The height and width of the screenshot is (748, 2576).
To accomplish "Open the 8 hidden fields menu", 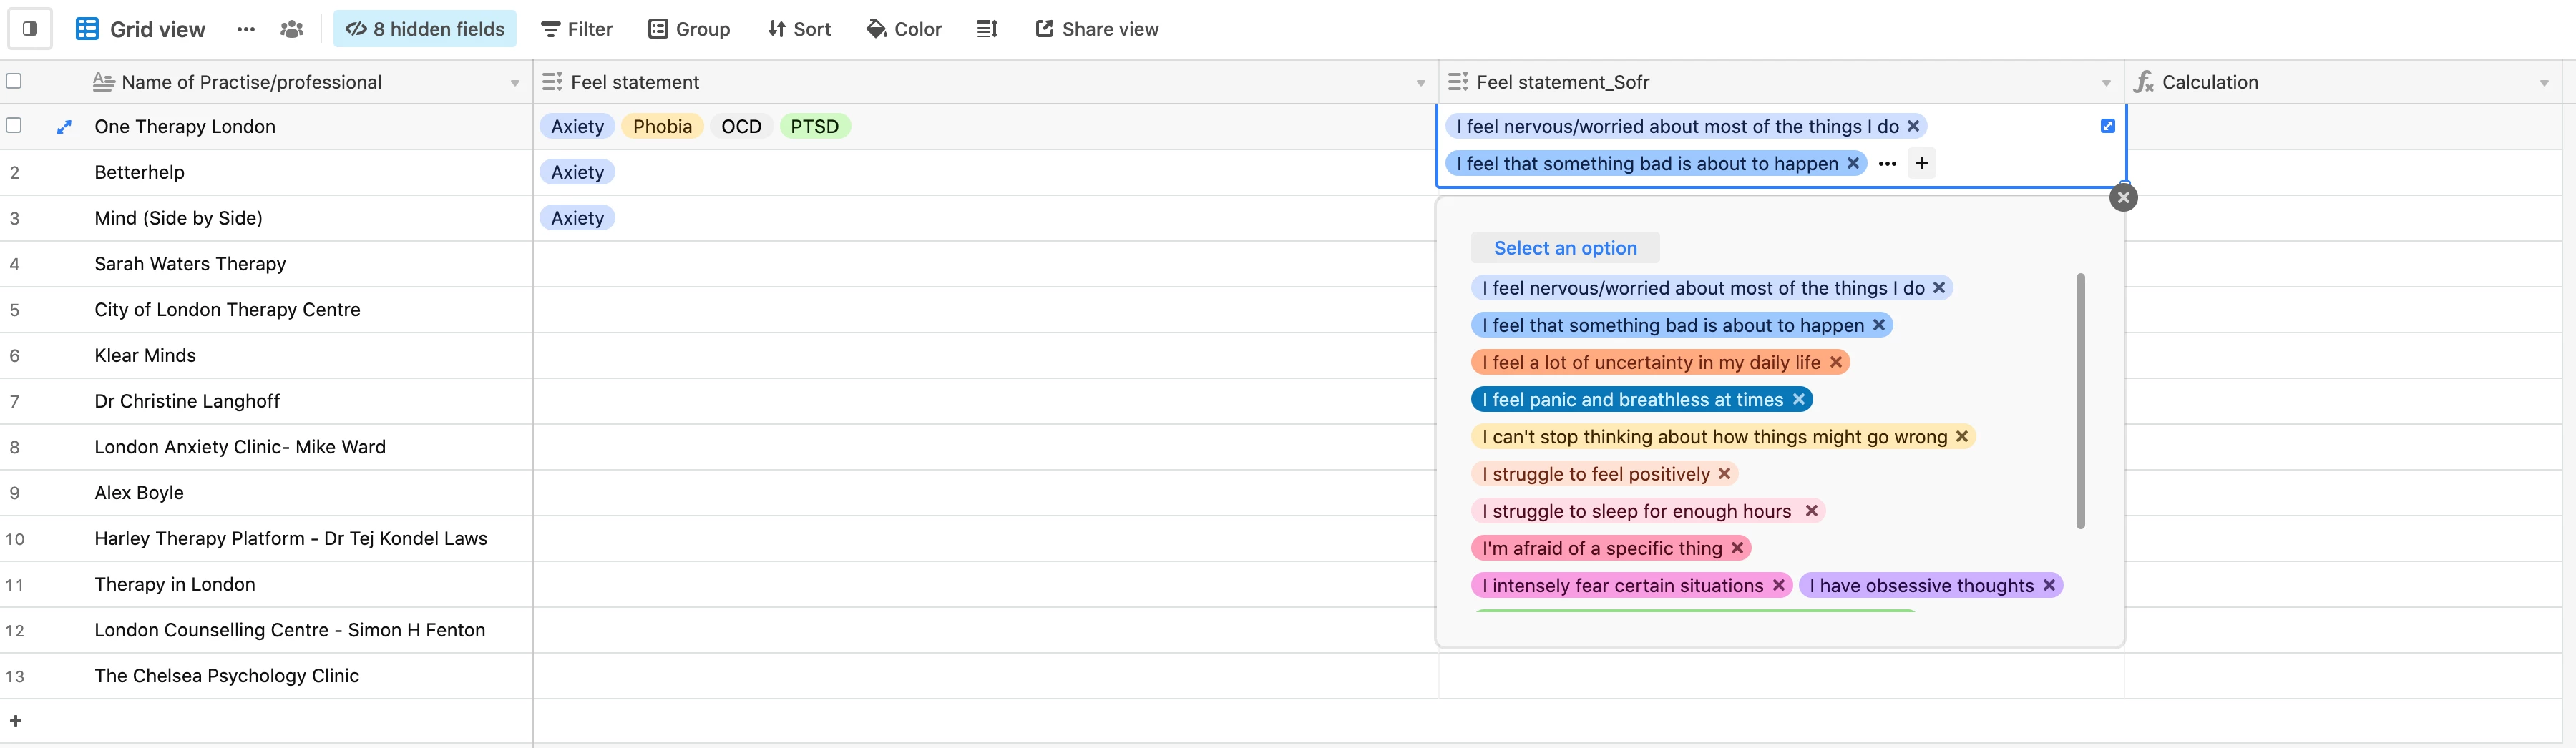I will click(425, 29).
